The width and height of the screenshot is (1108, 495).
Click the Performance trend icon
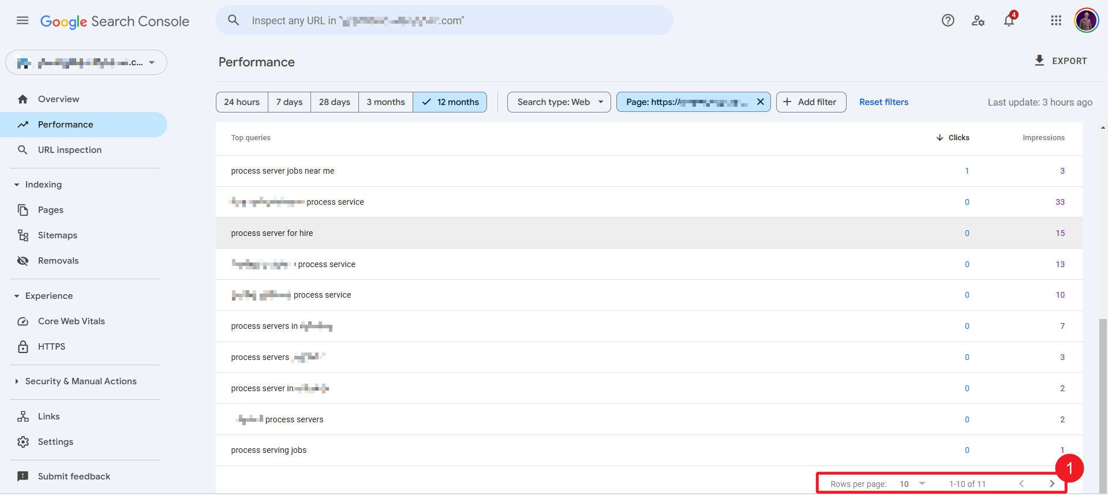tap(23, 125)
